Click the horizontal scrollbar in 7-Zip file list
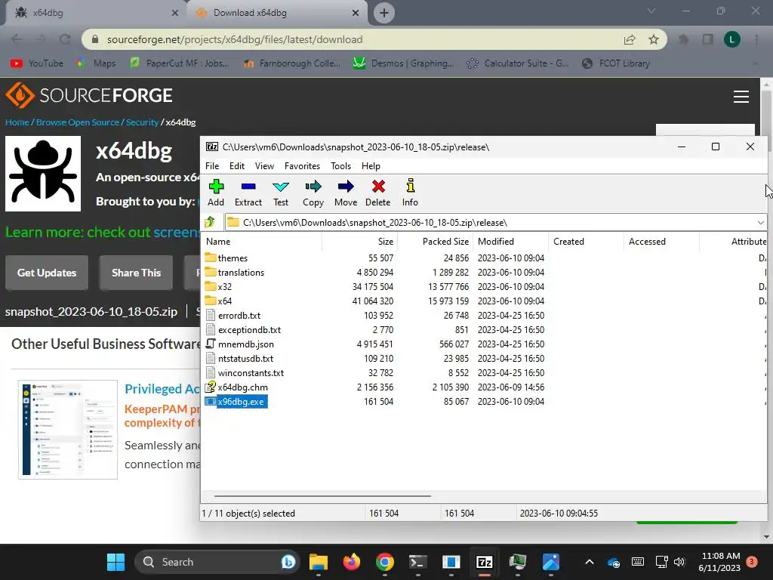The image size is (773, 580). pyautogui.click(x=322, y=496)
